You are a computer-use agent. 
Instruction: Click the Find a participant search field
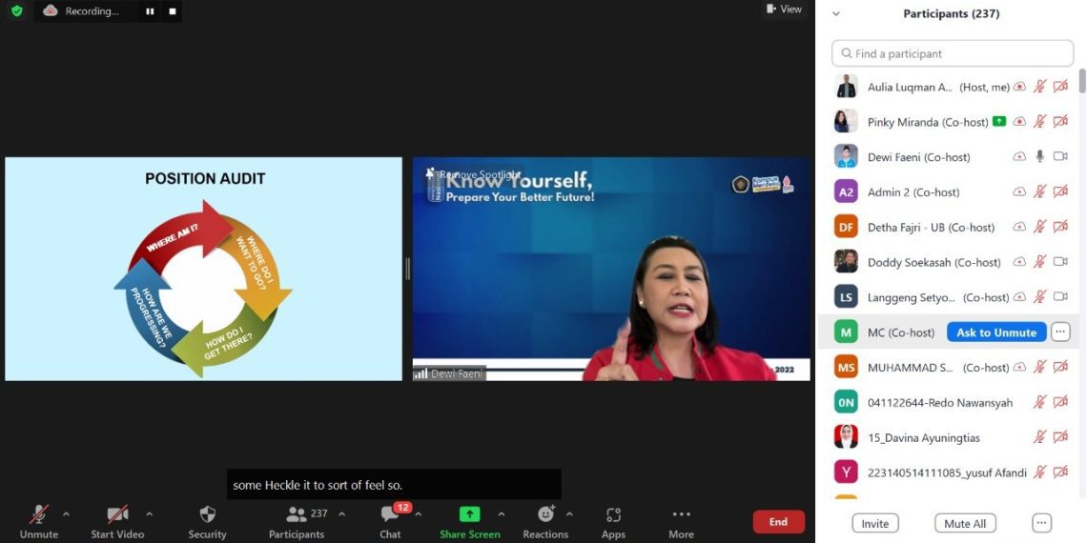(953, 53)
